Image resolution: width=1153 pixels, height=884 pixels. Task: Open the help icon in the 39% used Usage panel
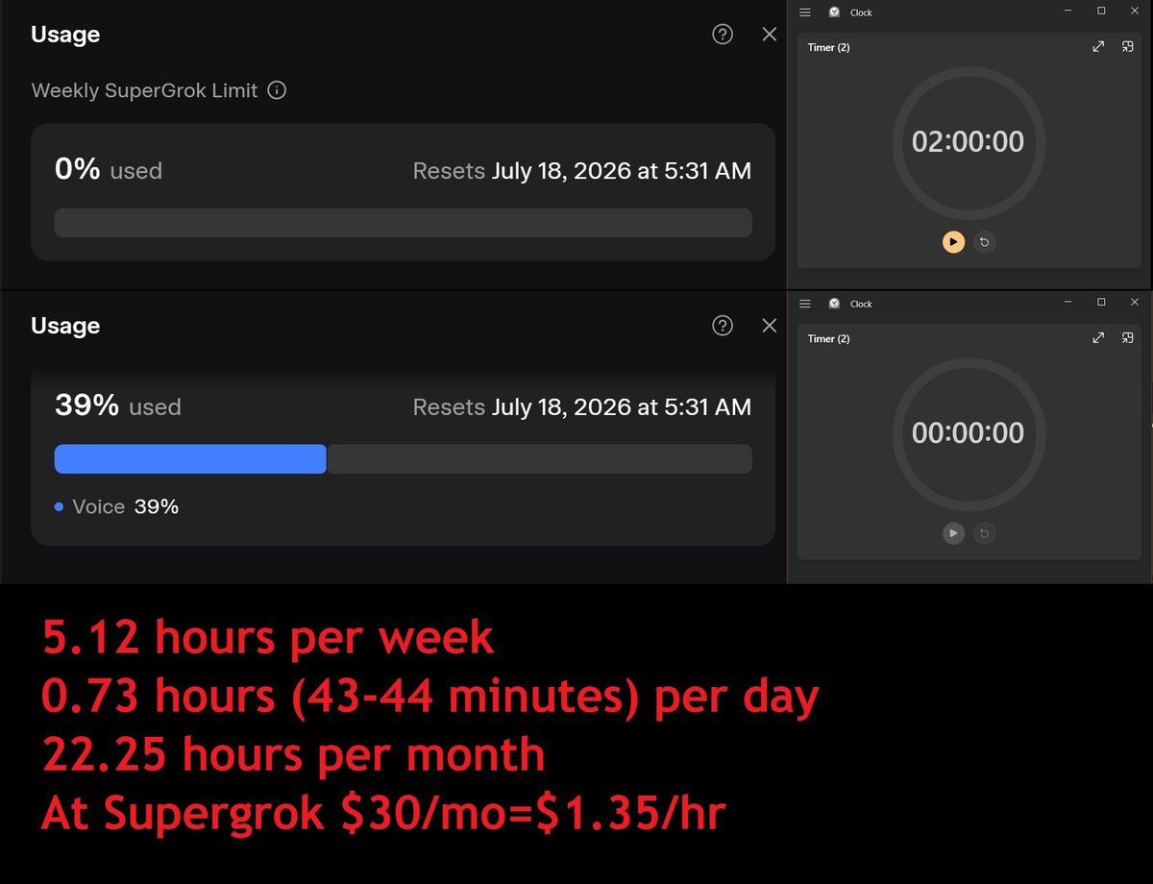coord(723,326)
